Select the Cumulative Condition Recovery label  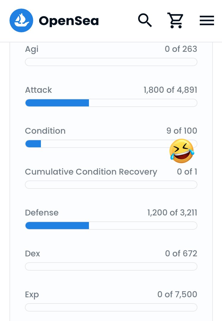tap(91, 172)
